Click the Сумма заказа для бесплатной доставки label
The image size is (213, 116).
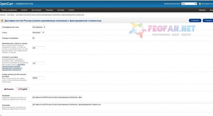tap(14, 75)
